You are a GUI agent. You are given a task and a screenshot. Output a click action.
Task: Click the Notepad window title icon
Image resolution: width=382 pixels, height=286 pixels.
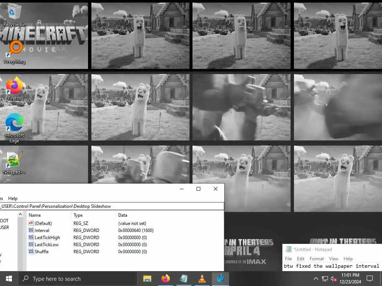(x=288, y=249)
